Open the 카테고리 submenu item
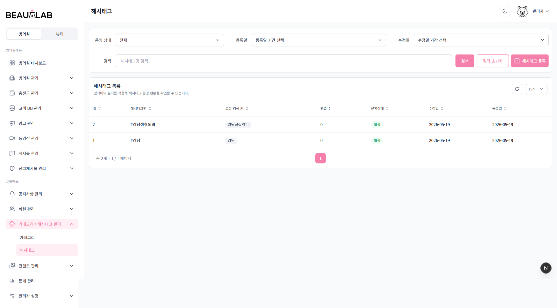 (x=47, y=237)
